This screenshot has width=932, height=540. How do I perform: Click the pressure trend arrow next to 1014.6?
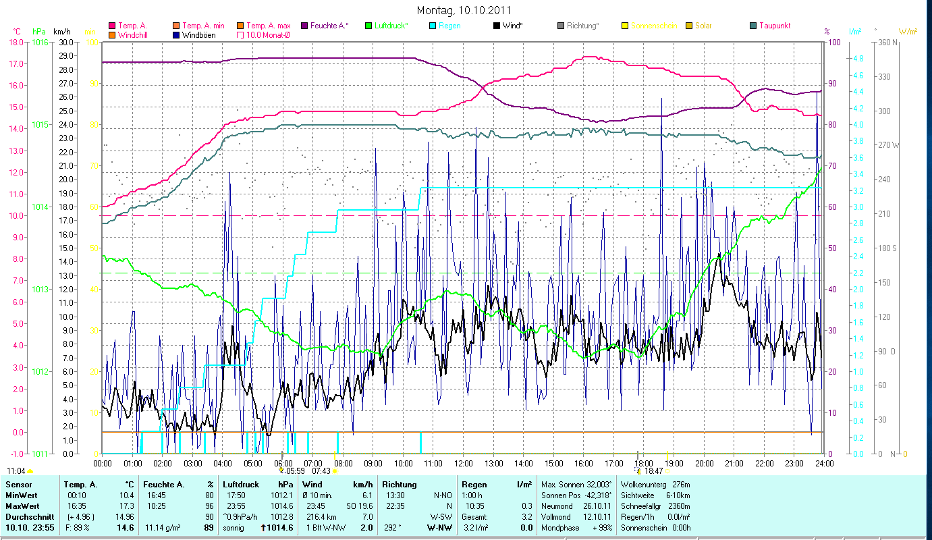coord(263,528)
